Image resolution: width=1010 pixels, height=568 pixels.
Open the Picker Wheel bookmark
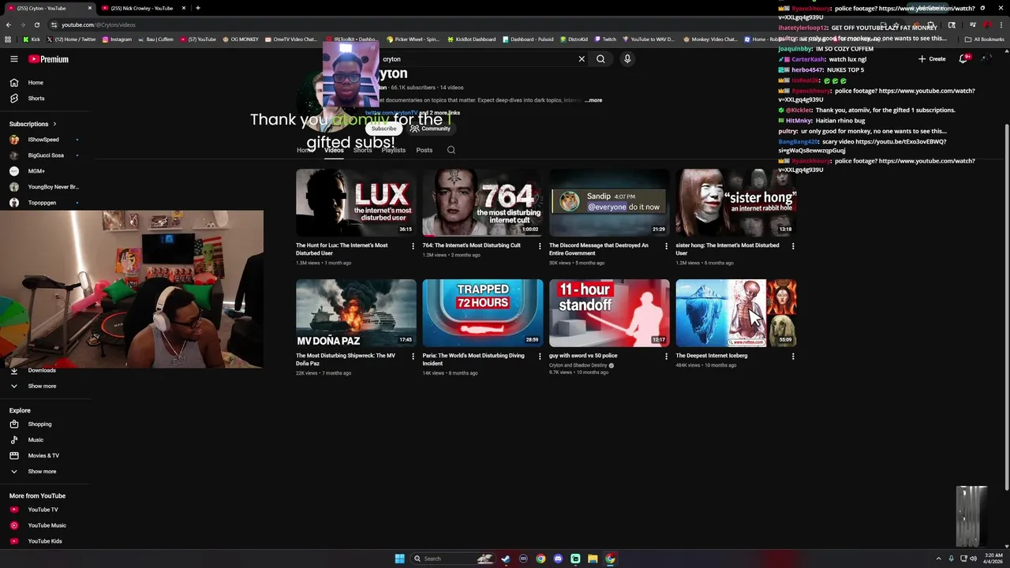(x=413, y=39)
